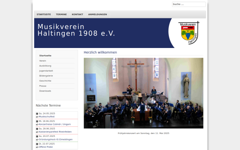Image resolution: width=240 pixels, height=150 pixels.
Task: Click the Musikverein Haltingen crest logo
Action: point(189,33)
